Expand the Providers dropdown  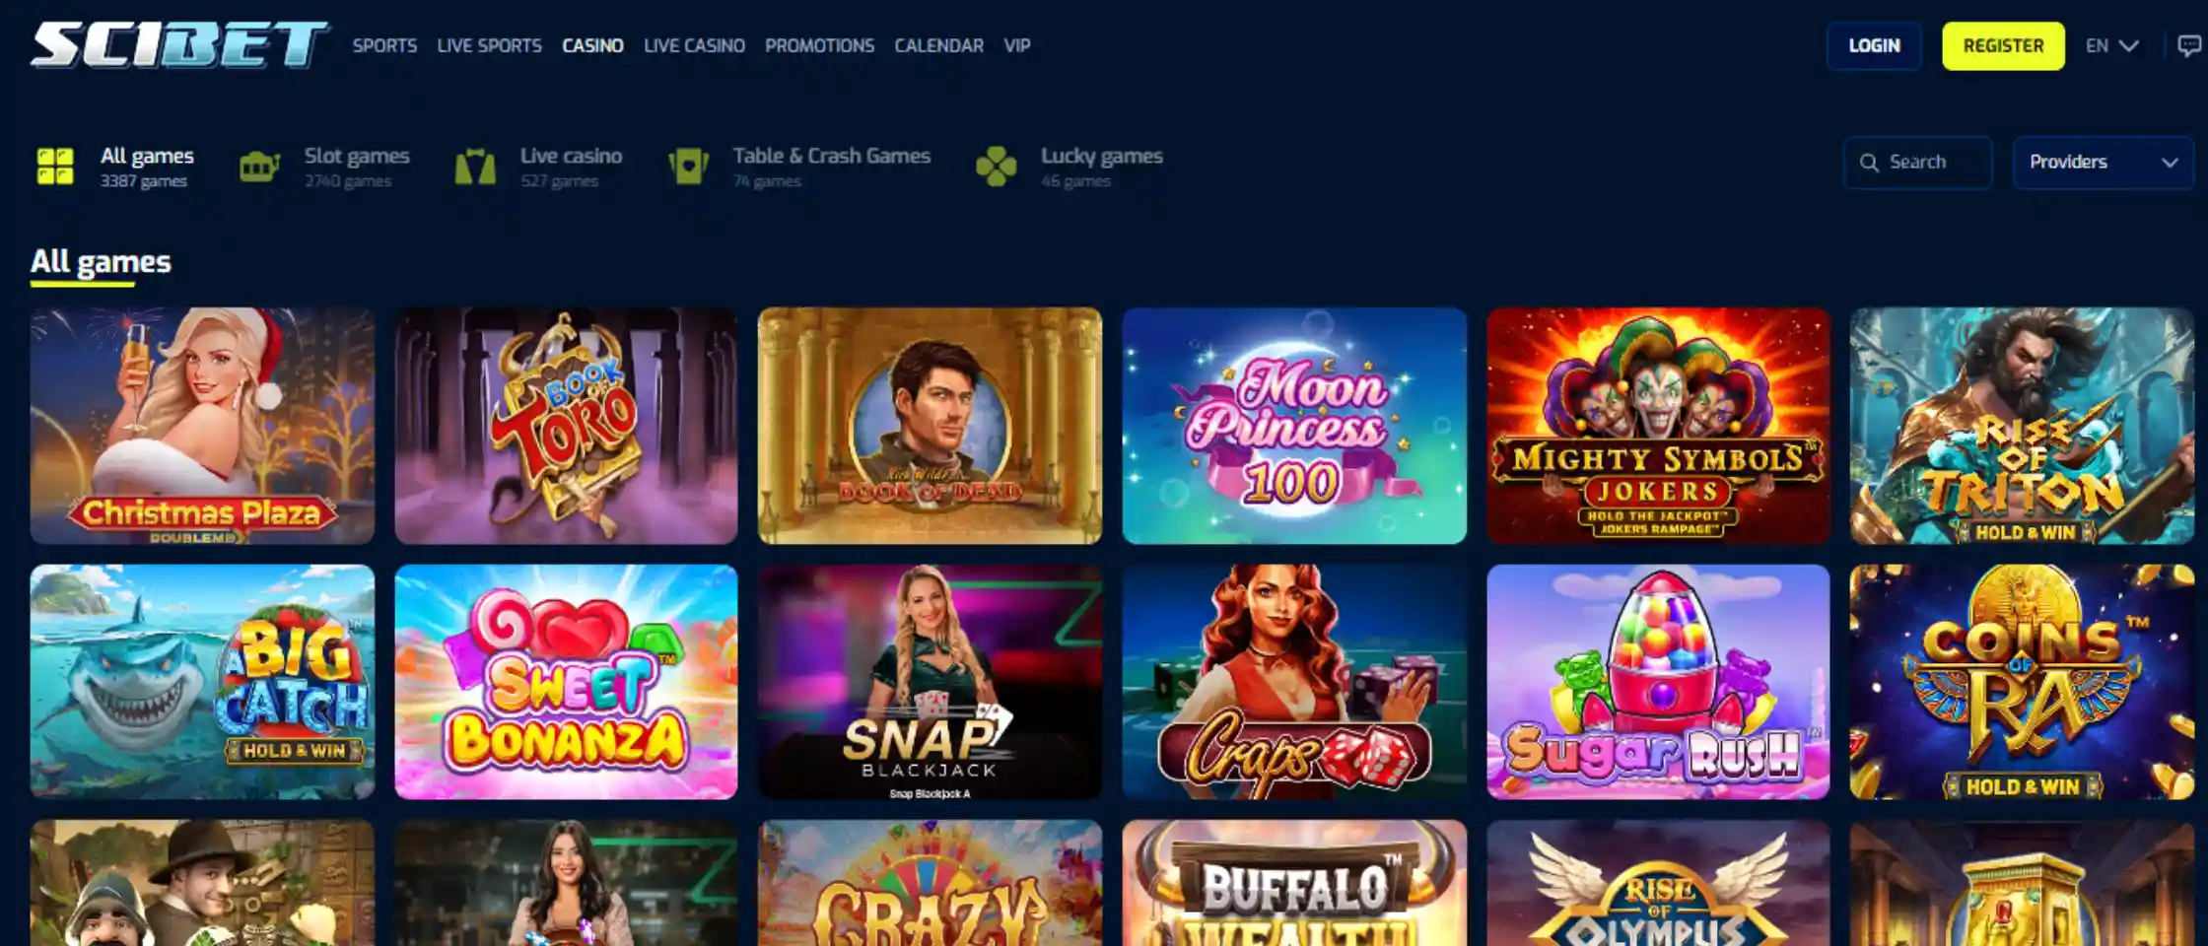2103,163
